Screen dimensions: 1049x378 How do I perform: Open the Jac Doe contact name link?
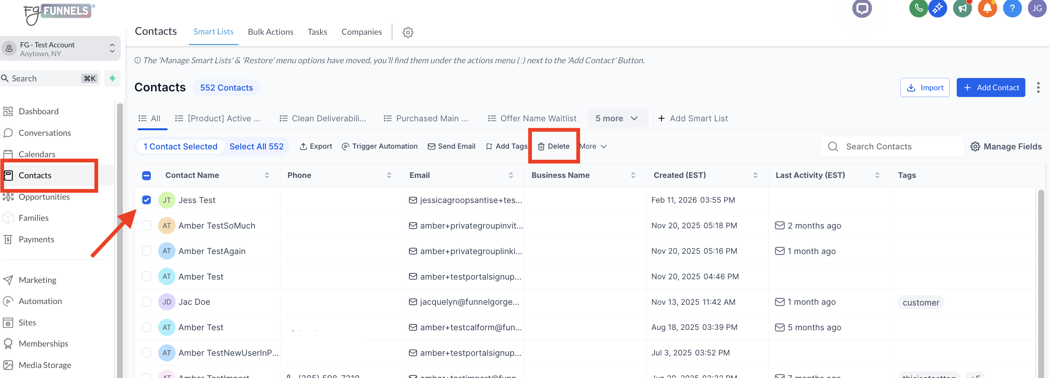point(194,302)
